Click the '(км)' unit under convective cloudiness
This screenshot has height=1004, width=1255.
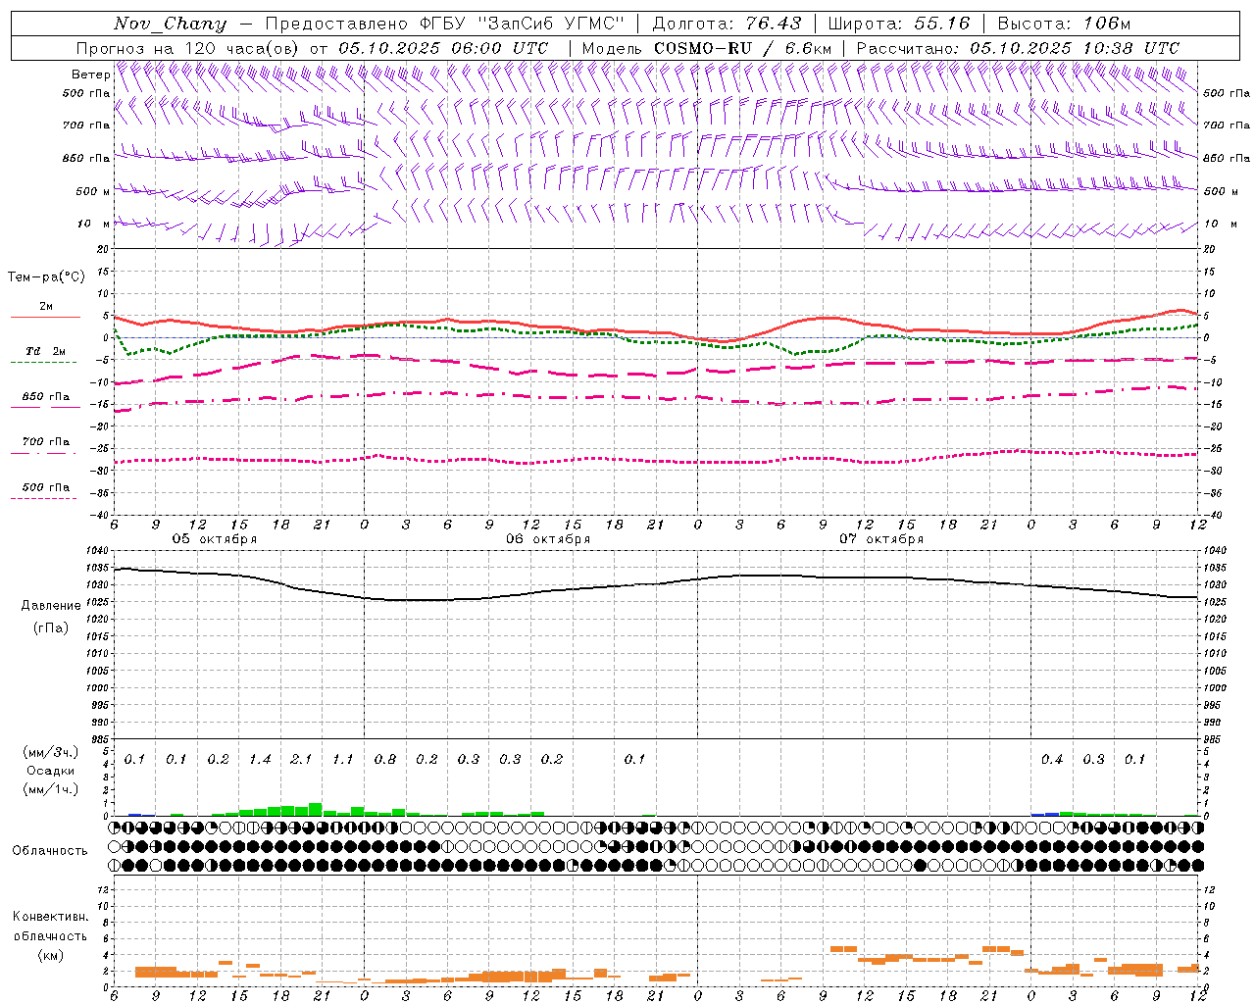pos(51,955)
